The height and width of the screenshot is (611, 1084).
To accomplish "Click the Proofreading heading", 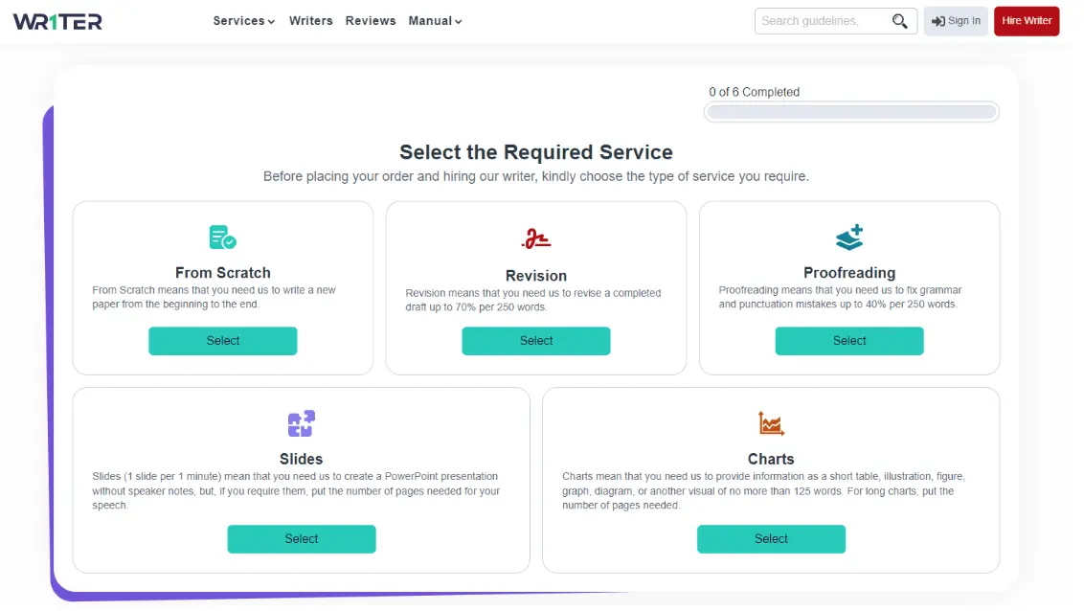I will pos(849,273).
